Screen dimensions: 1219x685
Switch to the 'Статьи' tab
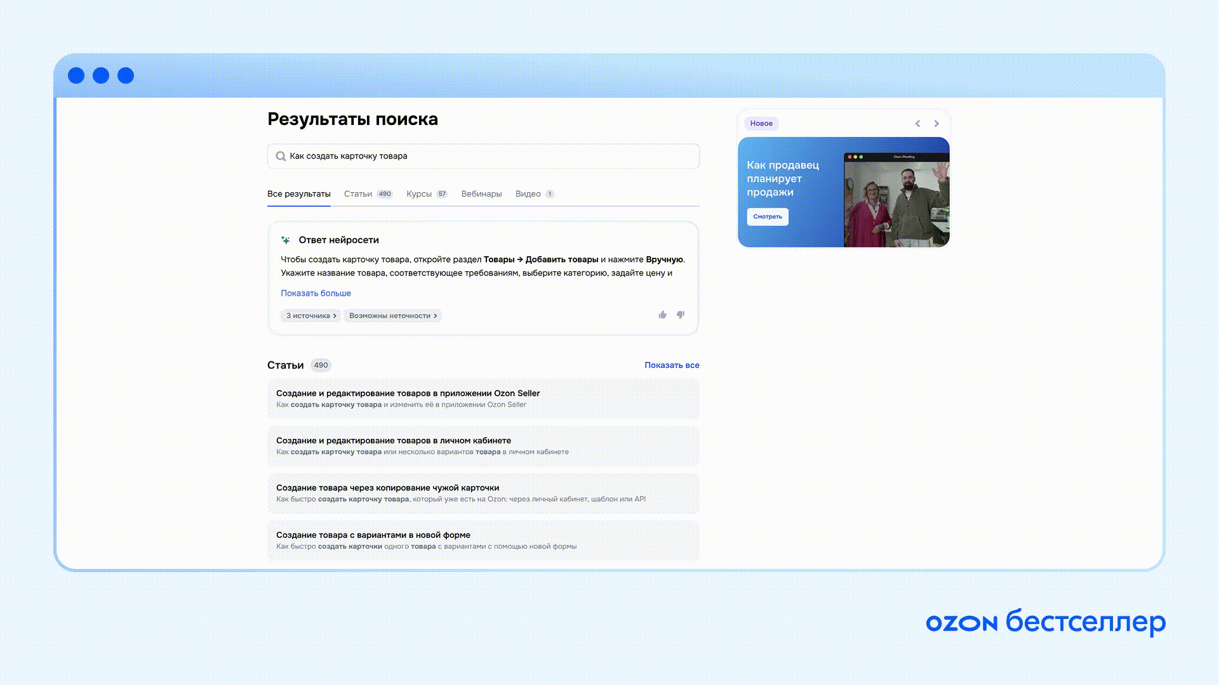pos(358,194)
